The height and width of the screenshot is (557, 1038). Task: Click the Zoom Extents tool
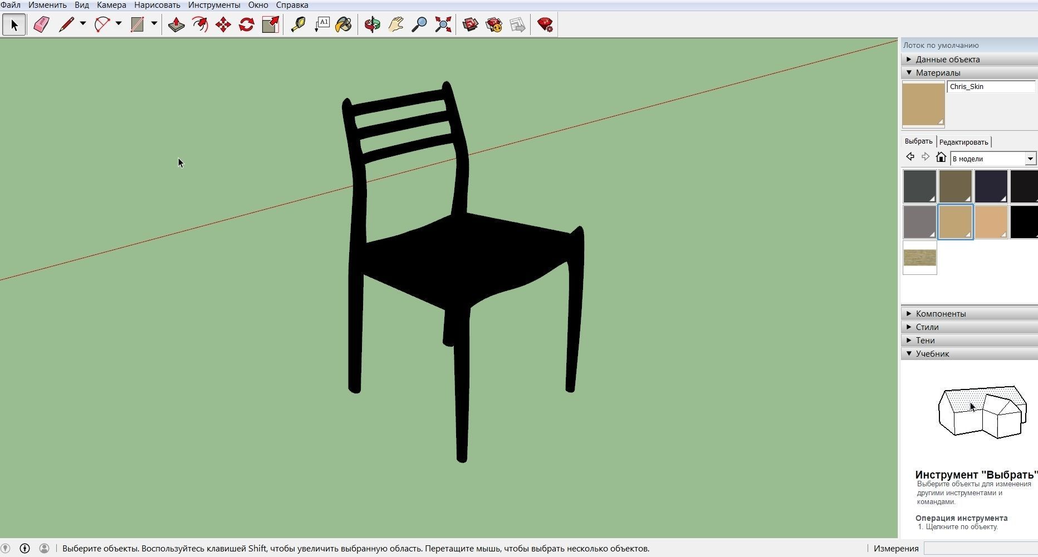(x=443, y=24)
